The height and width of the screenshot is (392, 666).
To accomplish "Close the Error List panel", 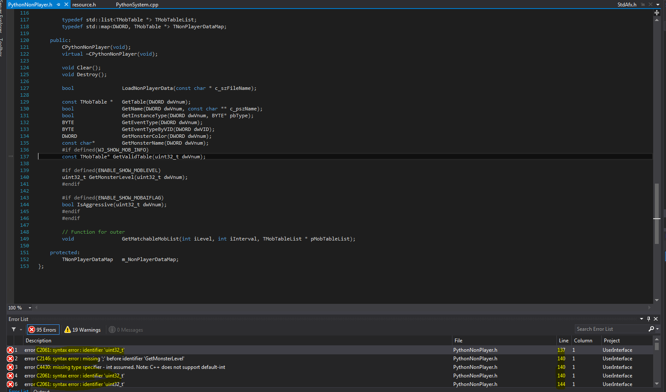I will 656,319.
